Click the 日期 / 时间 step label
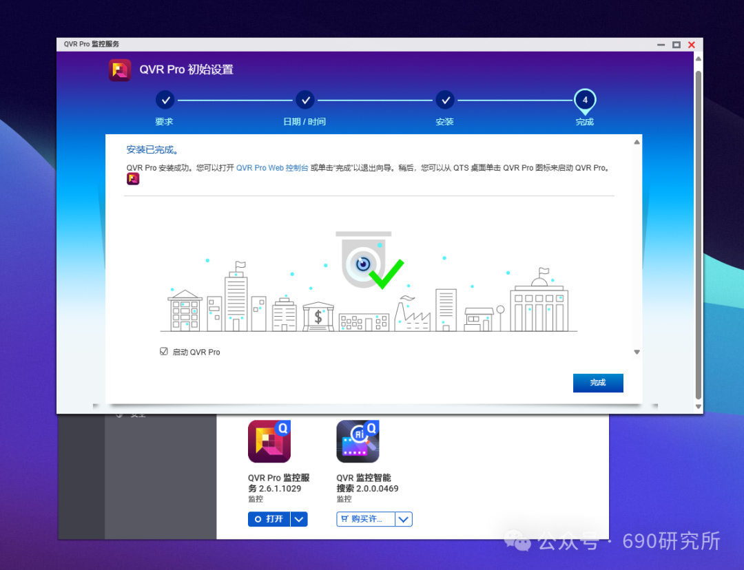Screen dimensions: 744x570 304,122
